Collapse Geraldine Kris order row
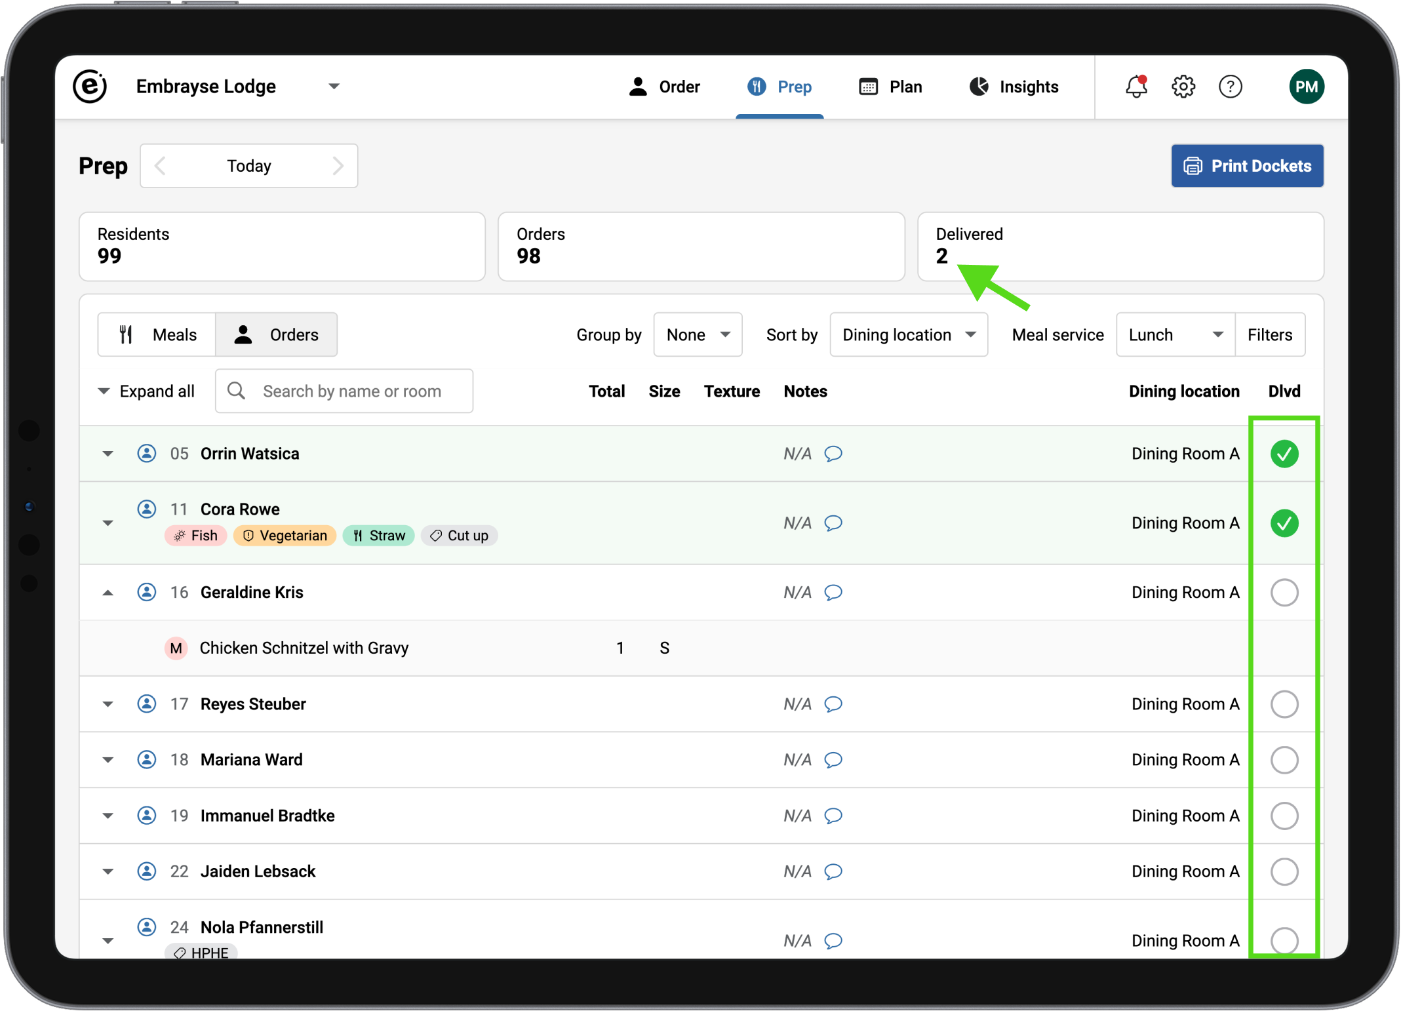The width and height of the screenshot is (1401, 1011). (x=108, y=593)
